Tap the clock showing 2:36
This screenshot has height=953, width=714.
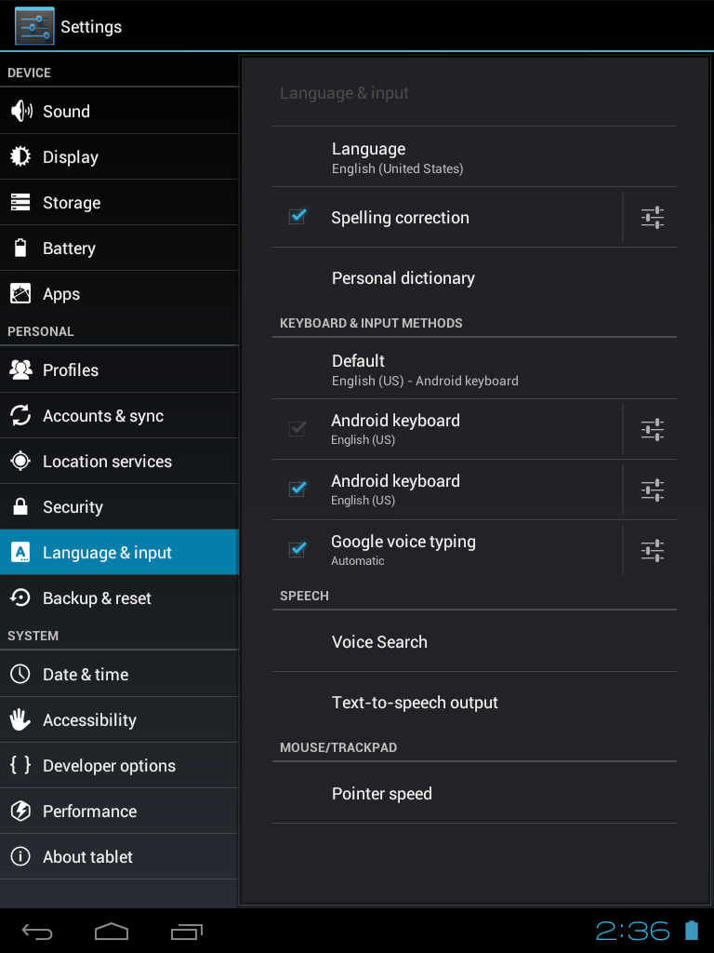[632, 931]
